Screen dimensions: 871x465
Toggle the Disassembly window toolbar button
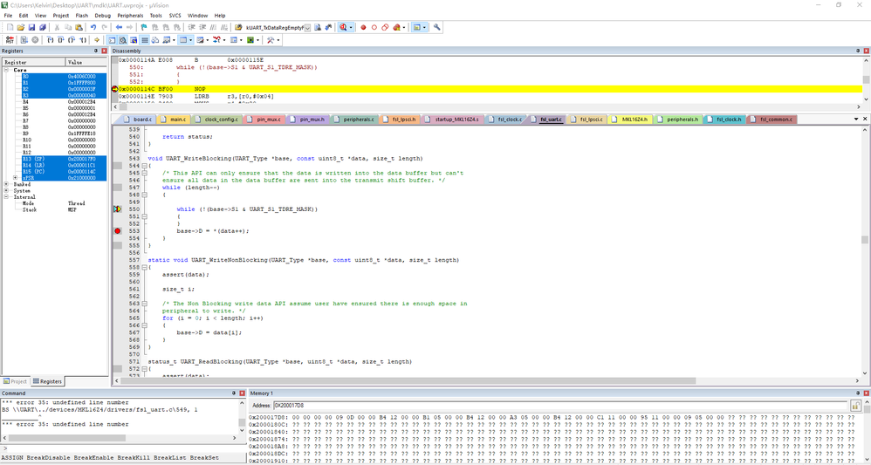click(x=123, y=40)
